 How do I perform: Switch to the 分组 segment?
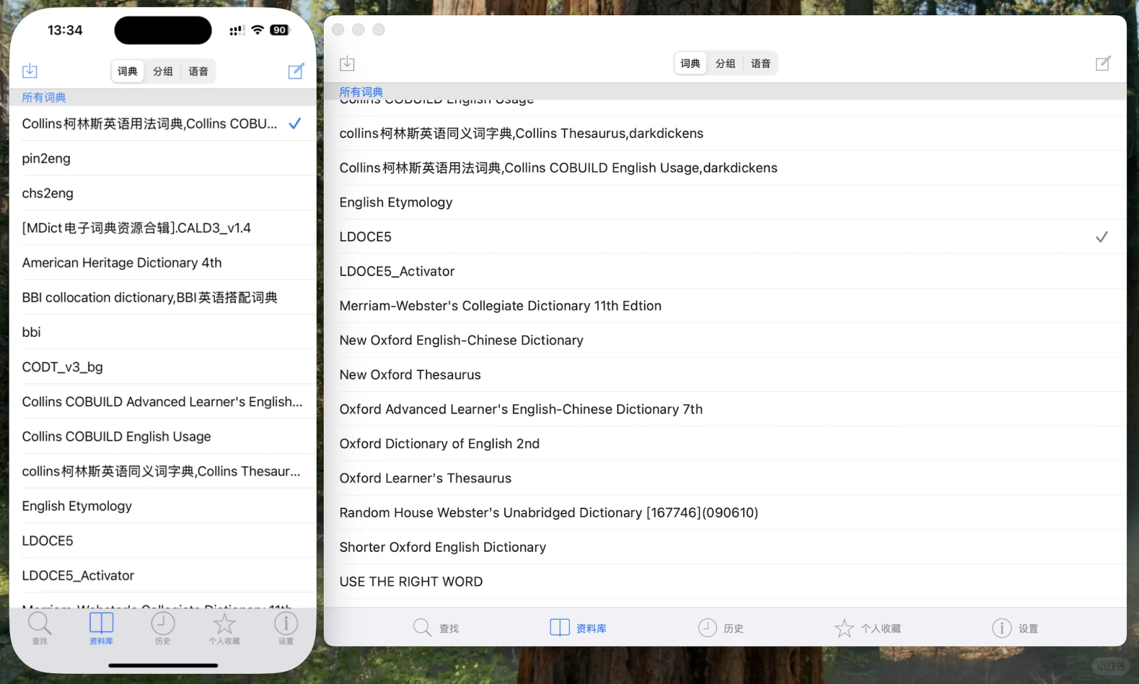[163, 71]
